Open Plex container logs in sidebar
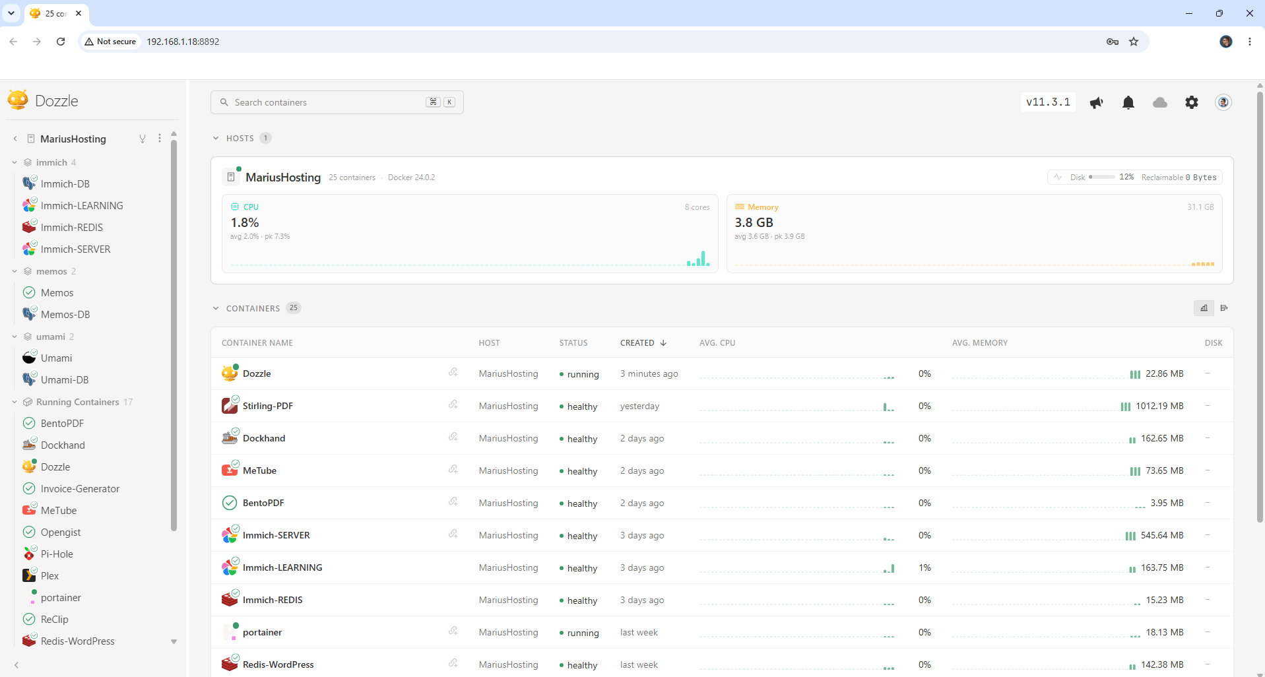1265x677 pixels. pos(49,576)
